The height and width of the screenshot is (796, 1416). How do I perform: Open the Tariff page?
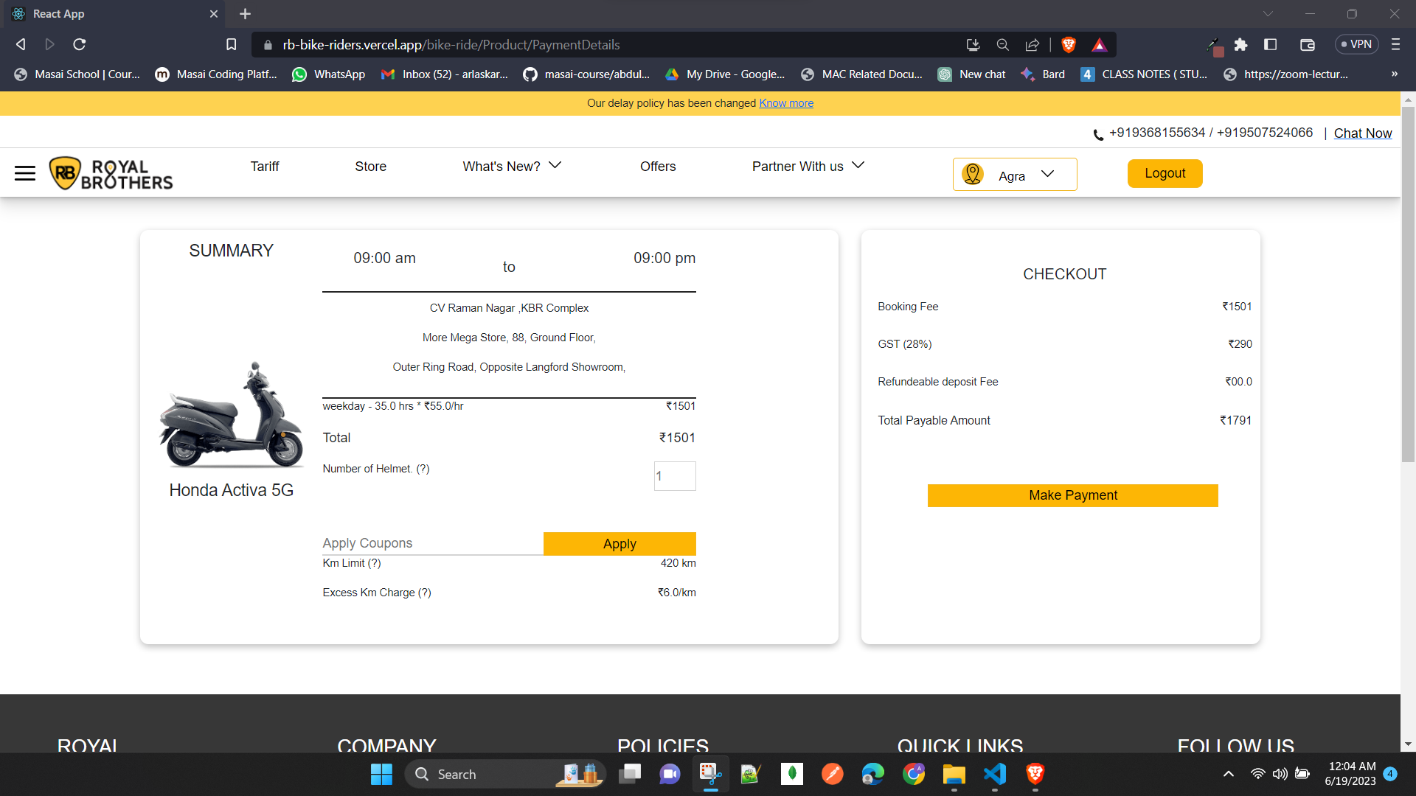point(264,167)
